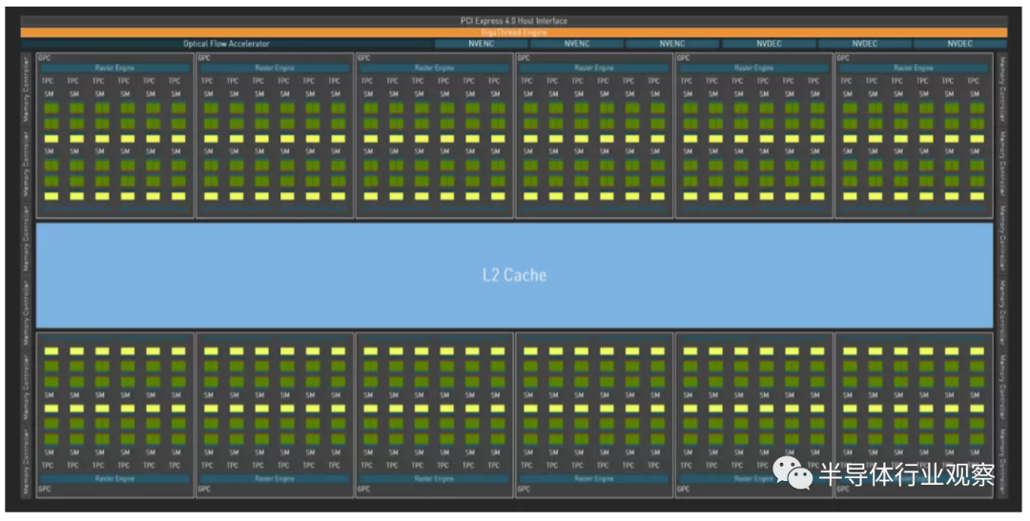
Task: Click the GPC label in bottom-left cluster
Action: [45, 489]
